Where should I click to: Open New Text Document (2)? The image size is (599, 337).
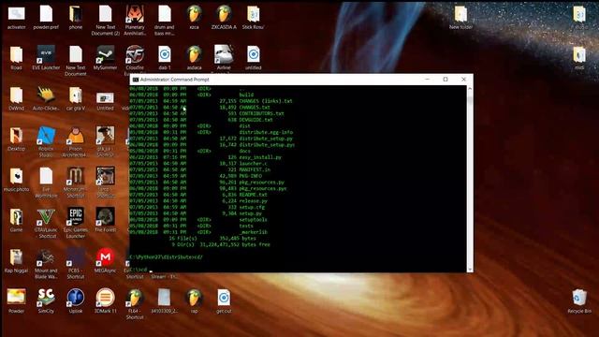pyautogui.click(x=105, y=21)
